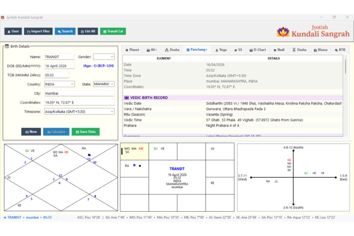Open the Dasha tab
The width and height of the screenshot is (354, 236).
coord(299,50)
